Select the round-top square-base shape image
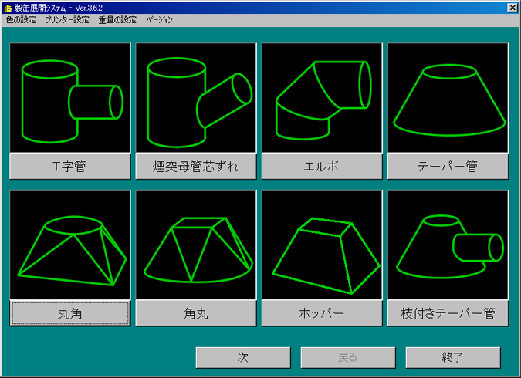 click(70, 245)
